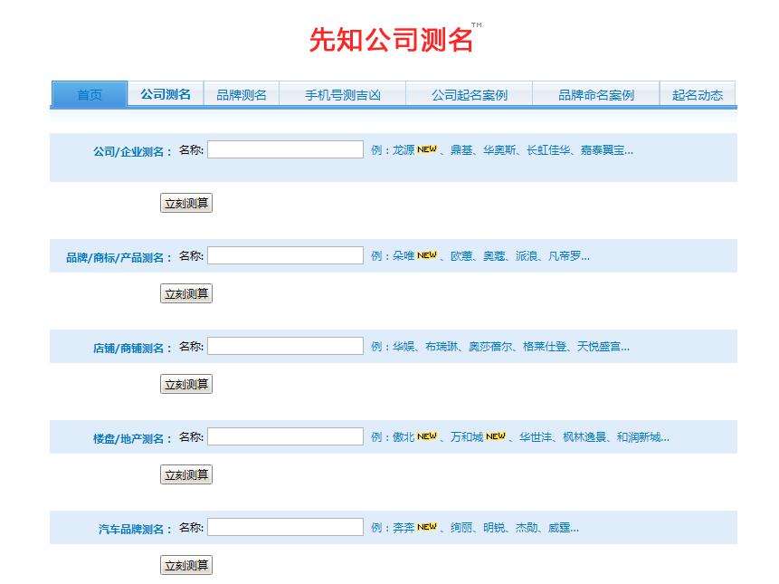This screenshot has width=779, height=584.
Task: Open example link 枫林逸景
Action: pos(584,437)
